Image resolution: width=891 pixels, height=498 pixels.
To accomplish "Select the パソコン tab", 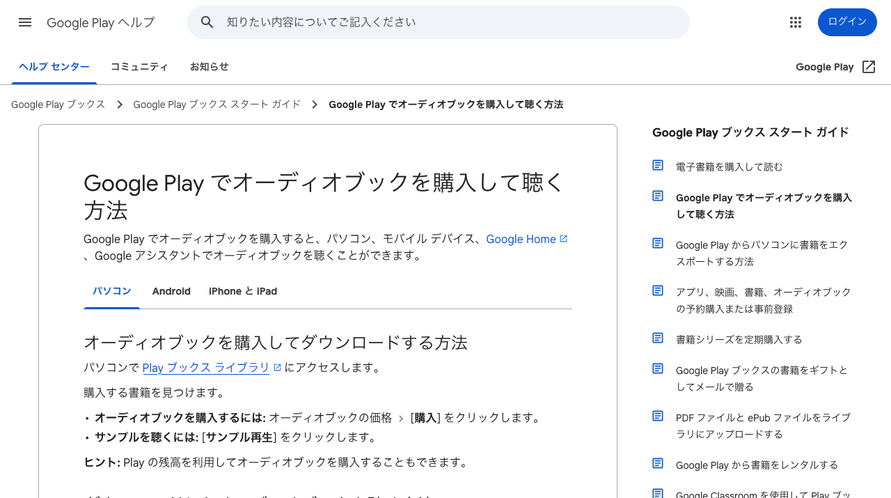I will (x=112, y=291).
